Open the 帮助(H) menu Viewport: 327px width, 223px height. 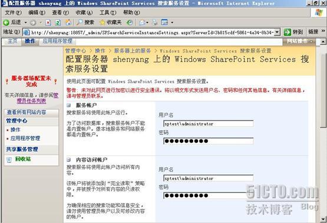coord(131,12)
